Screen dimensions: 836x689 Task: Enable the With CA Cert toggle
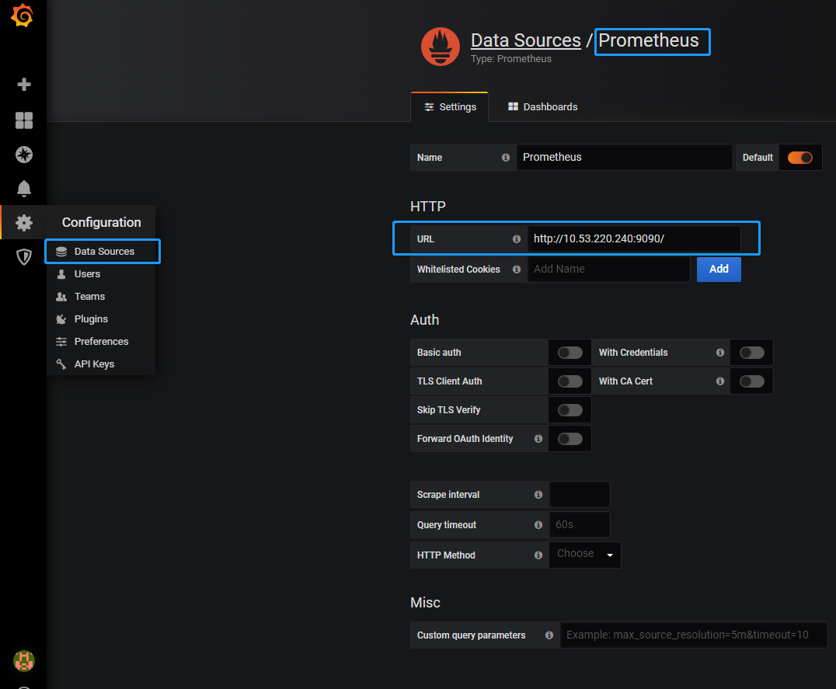click(x=752, y=381)
